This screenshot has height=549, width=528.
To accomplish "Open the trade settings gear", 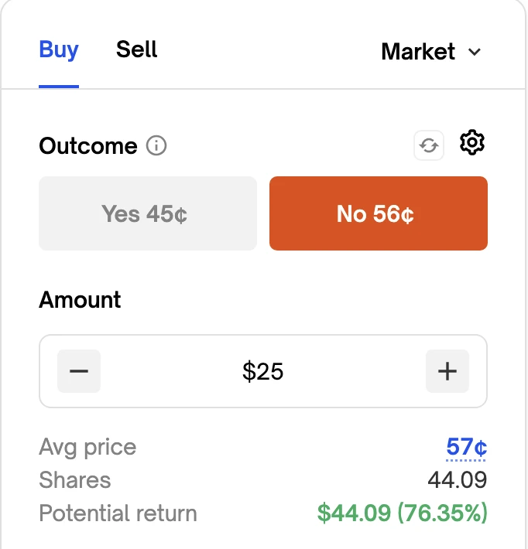I will (x=471, y=143).
